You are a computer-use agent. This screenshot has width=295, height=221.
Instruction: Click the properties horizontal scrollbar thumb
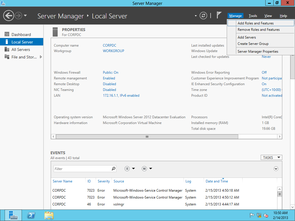[147, 137]
